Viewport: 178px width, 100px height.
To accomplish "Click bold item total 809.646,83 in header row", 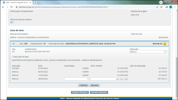I will click(x=157, y=44).
